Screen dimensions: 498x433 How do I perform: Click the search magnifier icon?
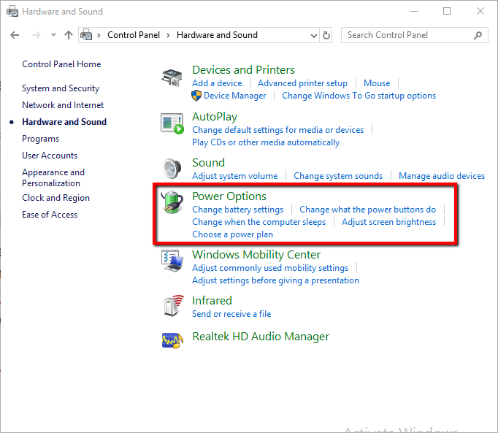point(478,35)
